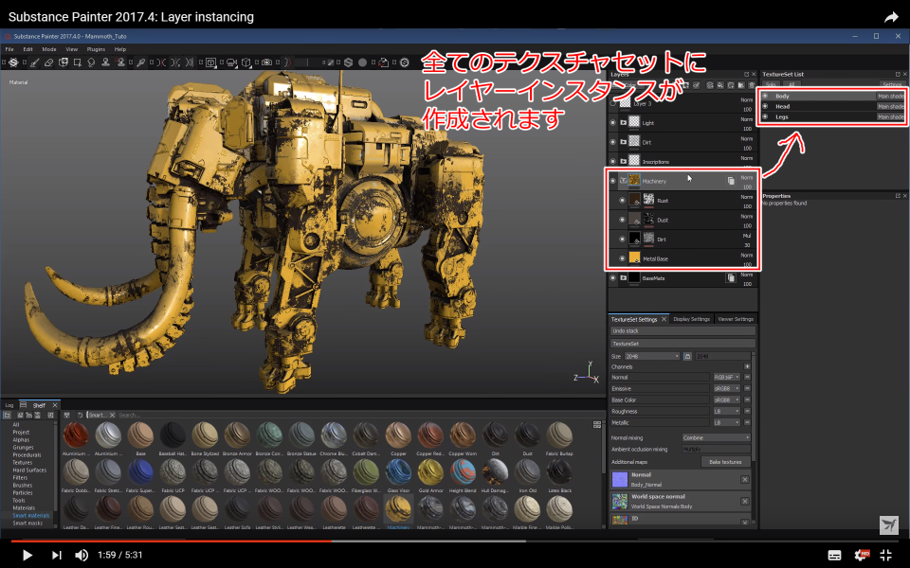Click the YouTube share arrow icon

[x=891, y=17]
